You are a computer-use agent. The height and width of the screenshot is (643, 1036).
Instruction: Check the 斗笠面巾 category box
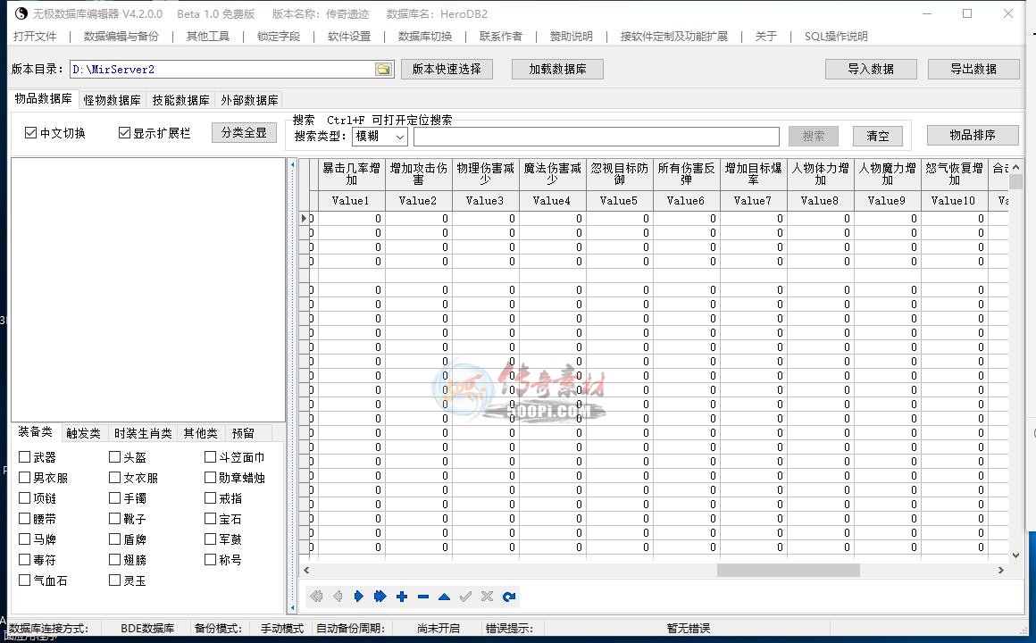click(x=210, y=456)
